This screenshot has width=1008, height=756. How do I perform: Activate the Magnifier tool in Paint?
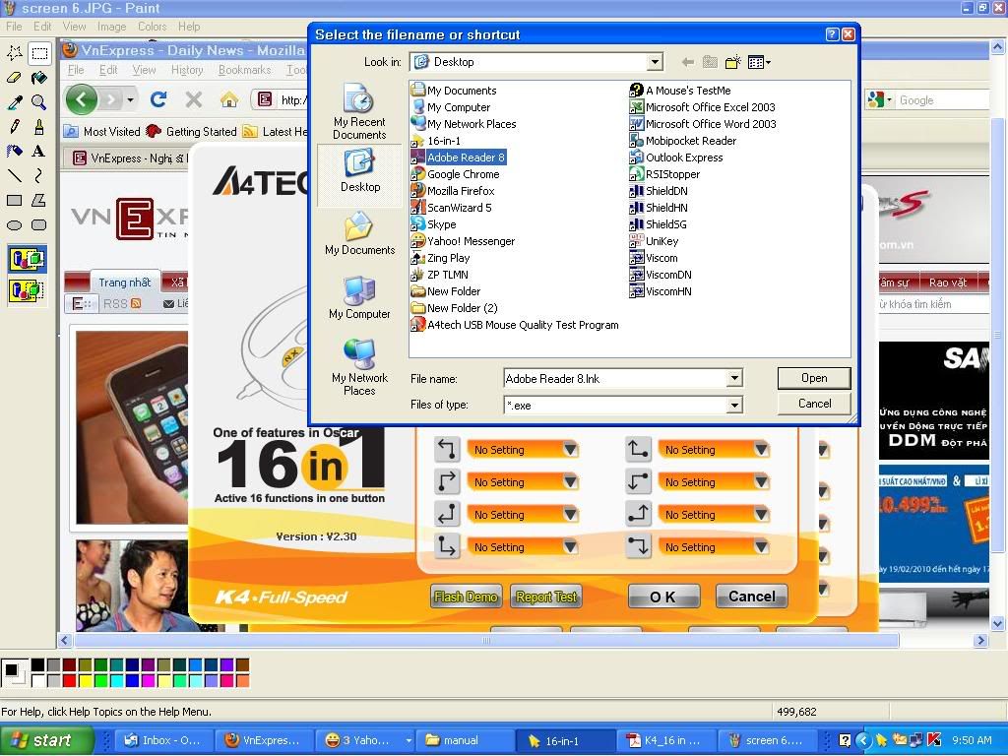tap(39, 102)
